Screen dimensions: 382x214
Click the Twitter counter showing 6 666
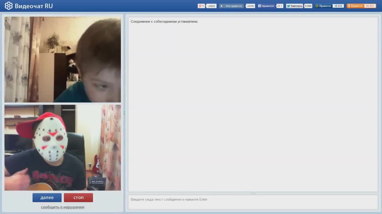[x=308, y=6]
